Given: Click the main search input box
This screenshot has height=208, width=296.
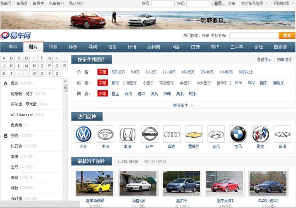Looking at the screenshot, I should click(254, 35).
